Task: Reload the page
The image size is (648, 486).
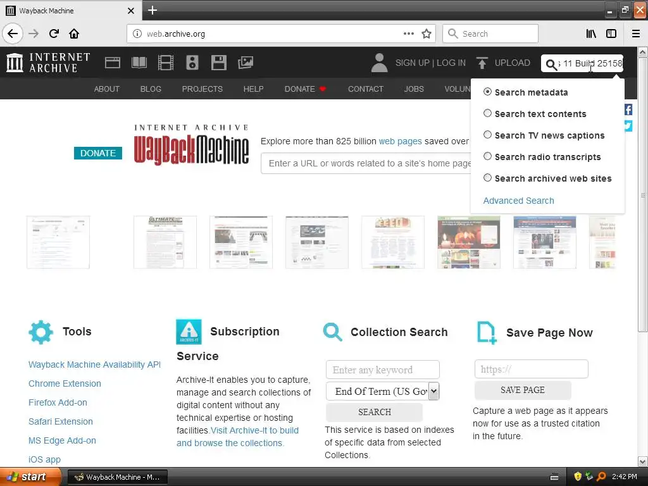Action: click(x=54, y=34)
